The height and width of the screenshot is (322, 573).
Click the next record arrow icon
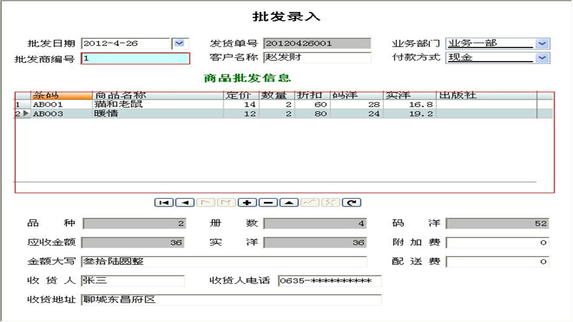(x=205, y=202)
